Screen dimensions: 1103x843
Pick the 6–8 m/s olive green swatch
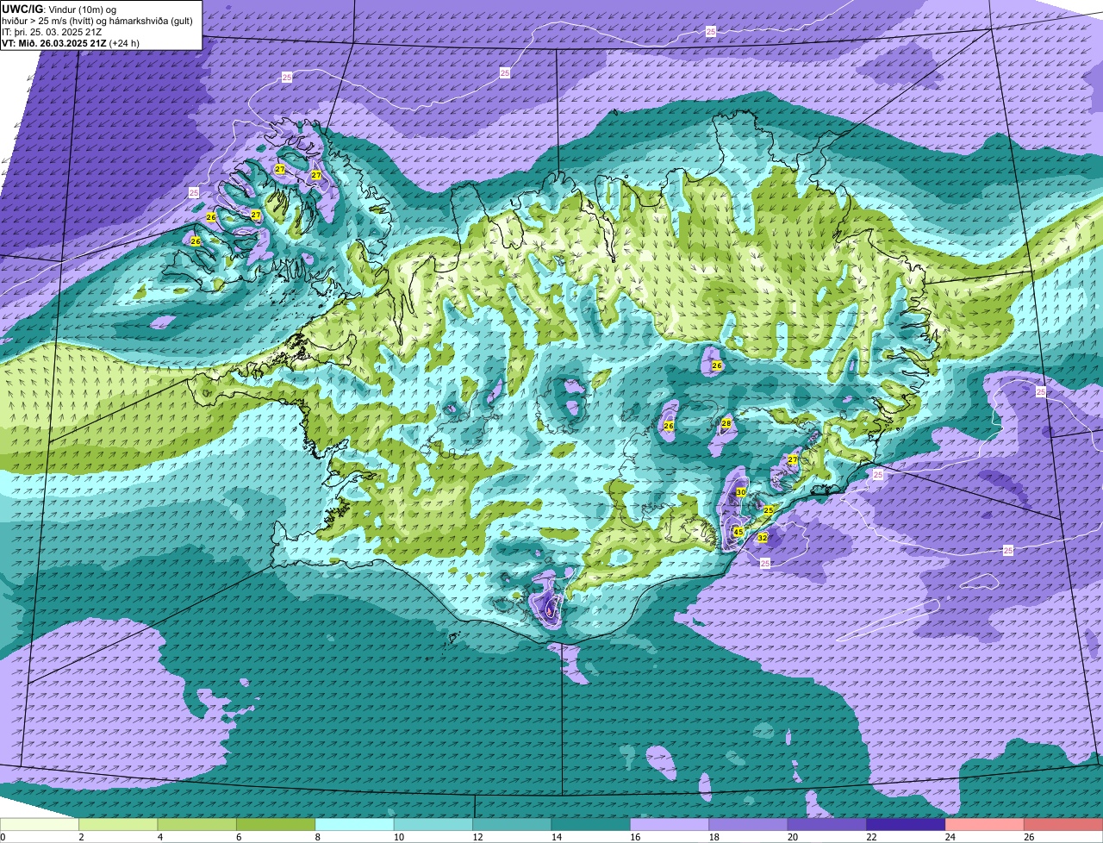[276, 824]
